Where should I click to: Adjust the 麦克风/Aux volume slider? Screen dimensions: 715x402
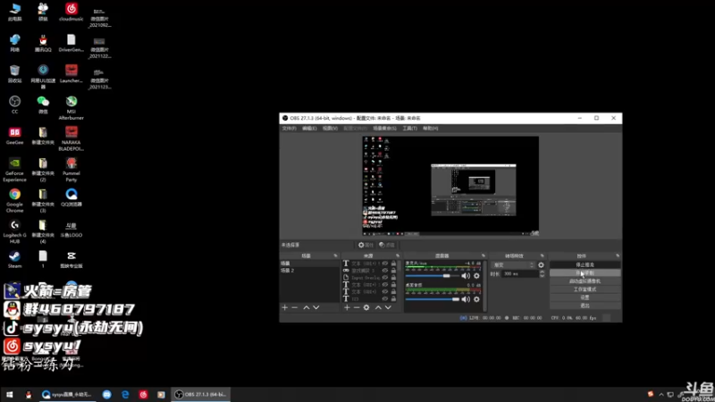pos(433,276)
